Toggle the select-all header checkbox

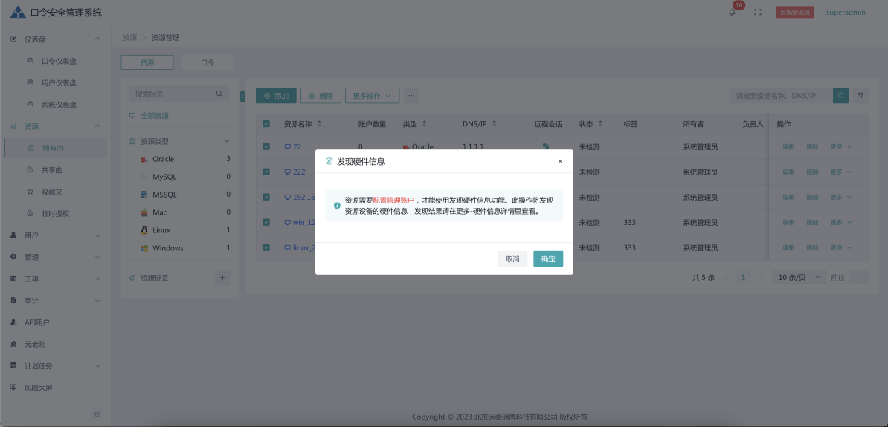(x=266, y=124)
